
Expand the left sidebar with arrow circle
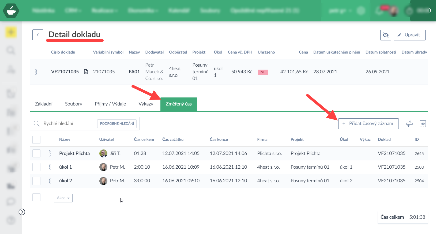pyautogui.click(x=22, y=212)
